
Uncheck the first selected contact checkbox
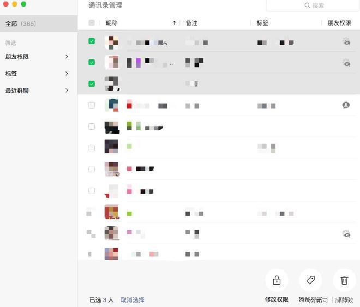[x=92, y=41]
